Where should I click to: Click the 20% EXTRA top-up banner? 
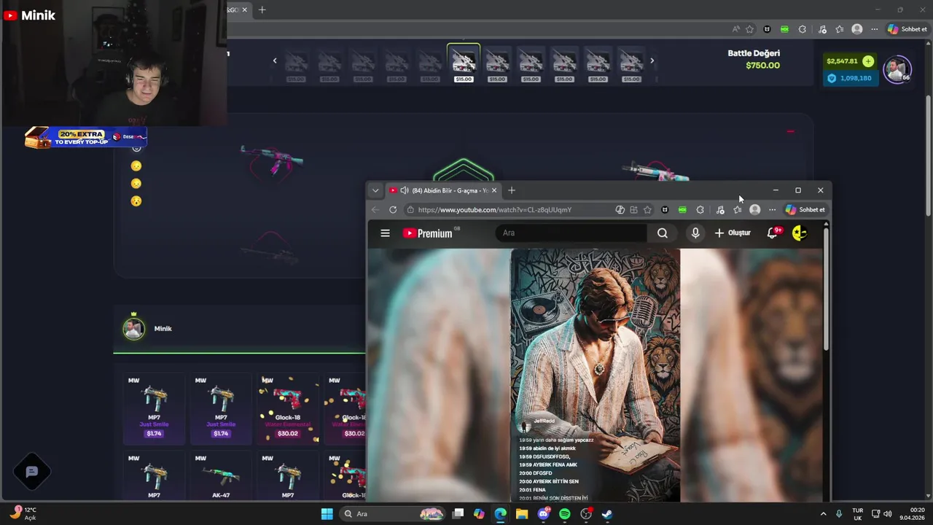click(x=86, y=137)
